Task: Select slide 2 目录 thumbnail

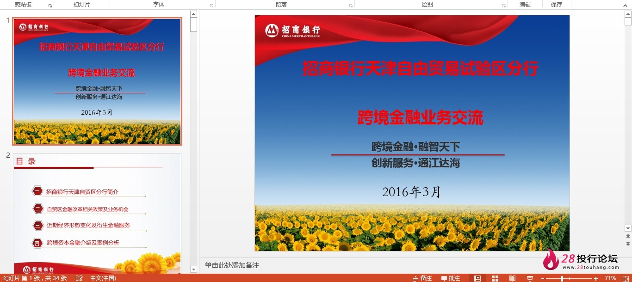Action: click(97, 213)
